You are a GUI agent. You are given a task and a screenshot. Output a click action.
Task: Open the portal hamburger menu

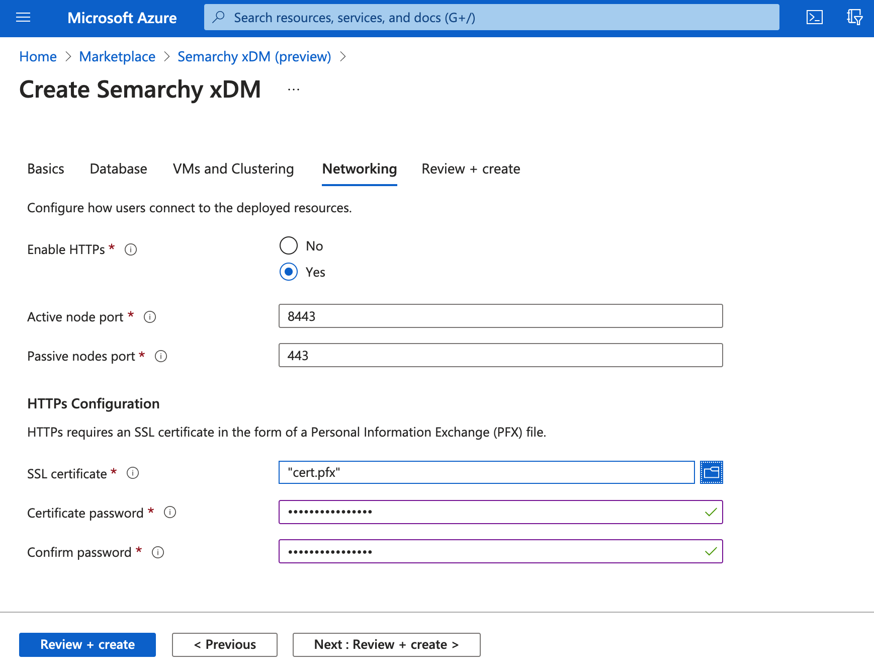pyautogui.click(x=23, y=18)
